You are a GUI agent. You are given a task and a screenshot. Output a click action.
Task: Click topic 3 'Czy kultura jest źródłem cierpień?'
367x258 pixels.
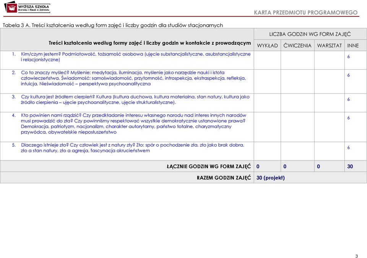point(135,99)
